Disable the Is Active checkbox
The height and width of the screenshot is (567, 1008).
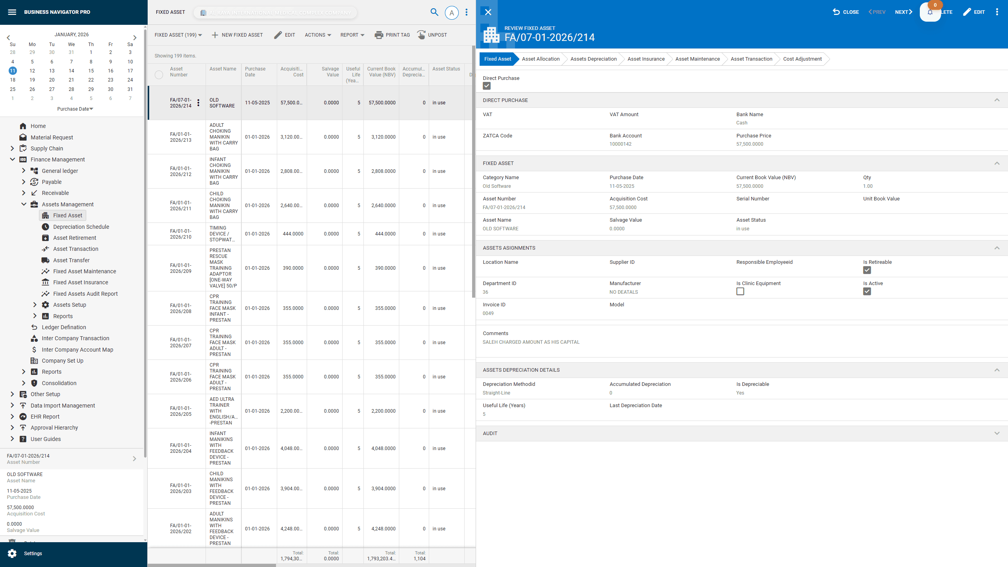(867, 291)
